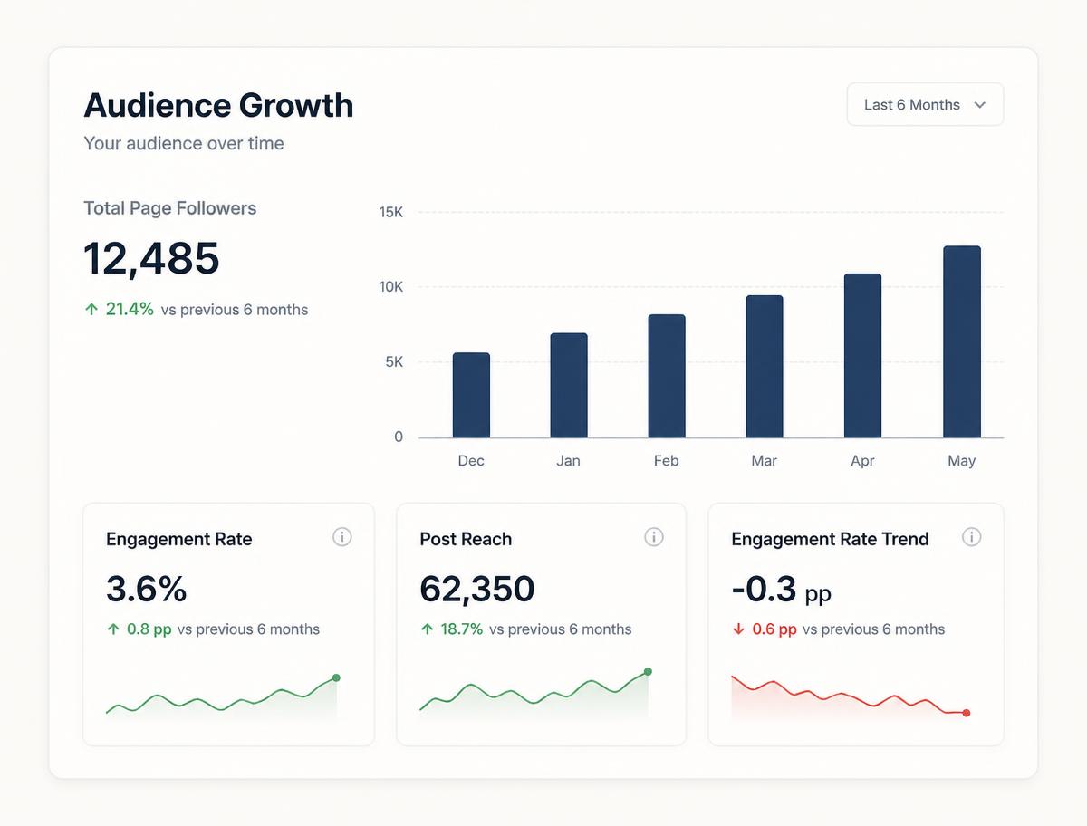Image resolution: width=1087 pixels, height=826 pixels.
Task: Click the Engagement Rate card title
Action: (x=179, y=539)
